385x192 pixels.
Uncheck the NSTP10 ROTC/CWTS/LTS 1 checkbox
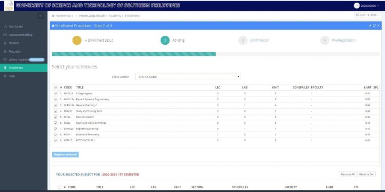(56, 140)
